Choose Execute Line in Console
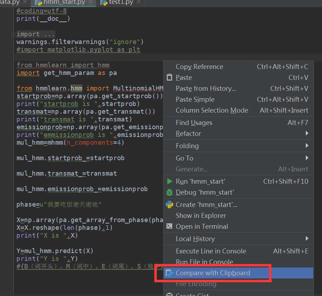This screenshot has height=296, width=322. [x=239, y=251]
